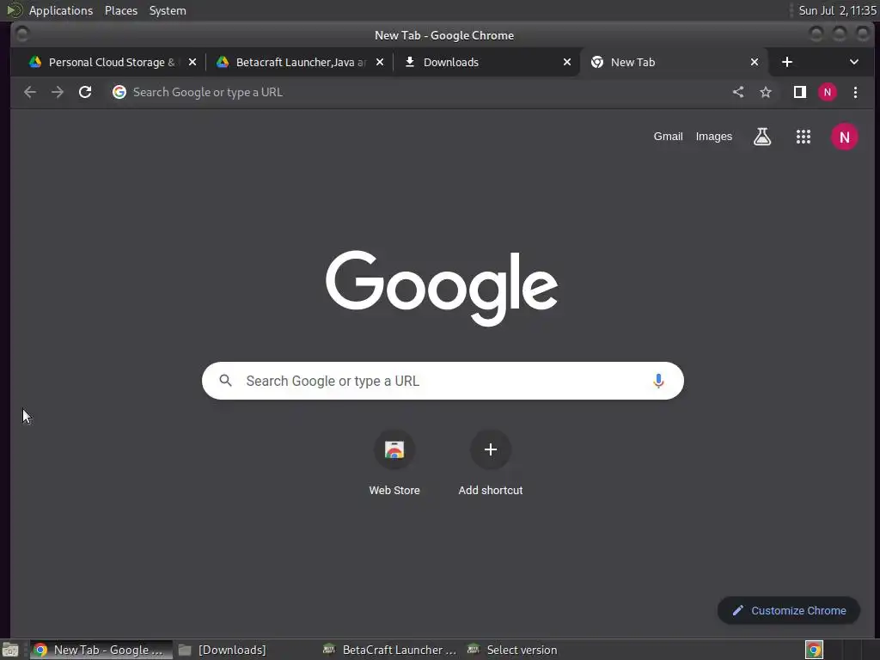Close the New Tab tab
This screenshot has height=660, width=880.
[755, 62]
